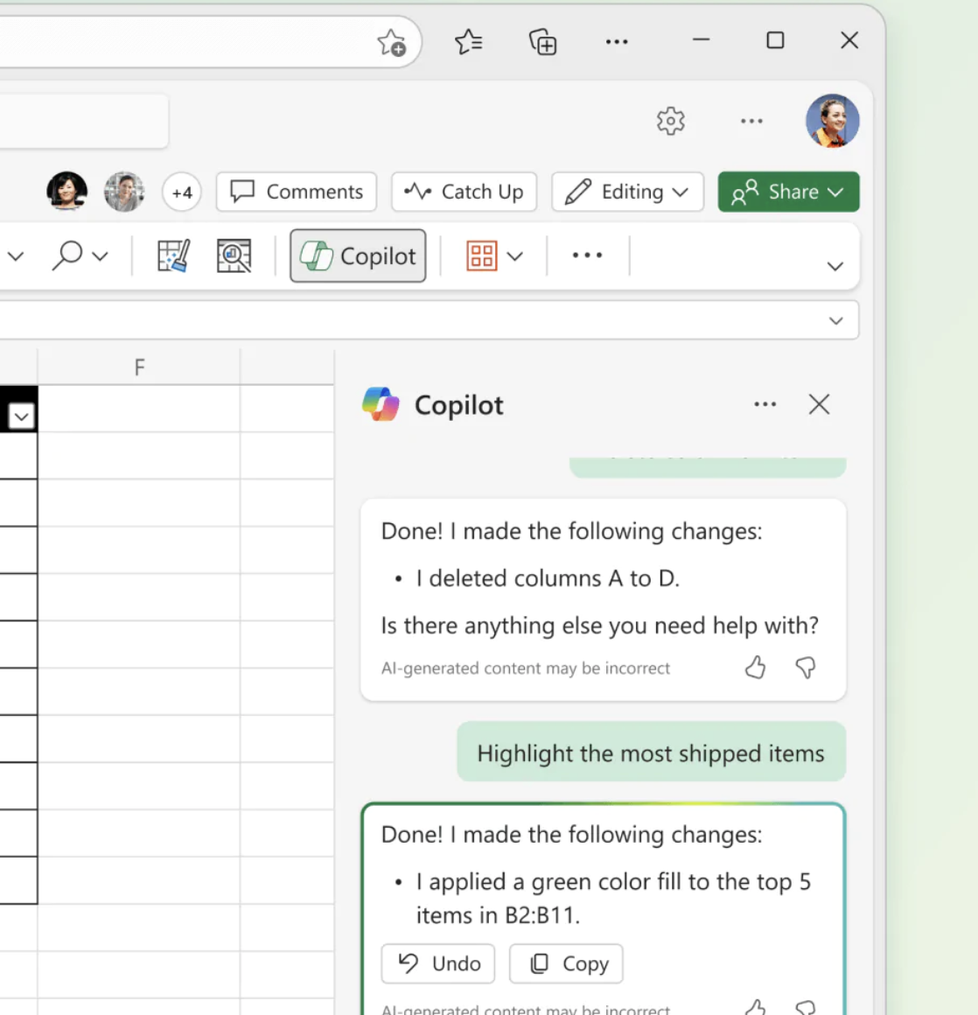Screen dimensions: 978x1015
Task: Expand the formula bar chevron
Action: [x=836, y=320]
